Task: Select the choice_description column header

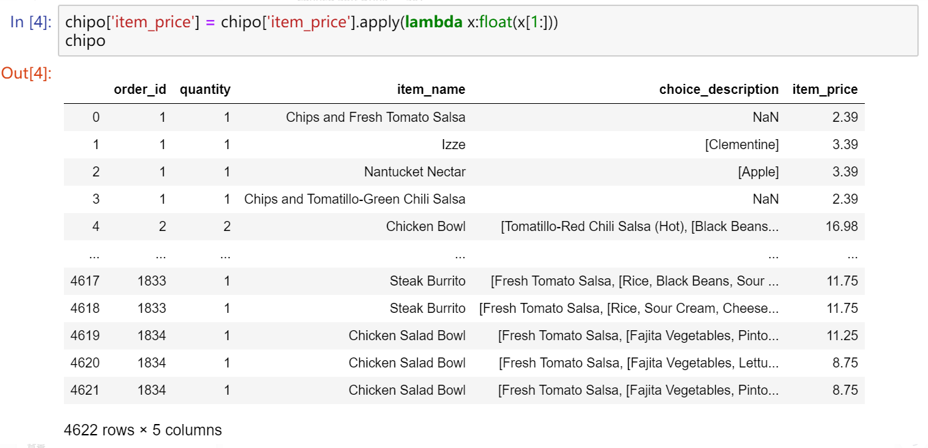Action: coord(718,89)
